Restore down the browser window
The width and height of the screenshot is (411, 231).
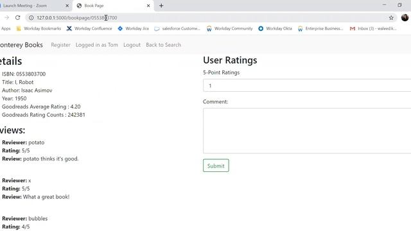coord(399,5)
